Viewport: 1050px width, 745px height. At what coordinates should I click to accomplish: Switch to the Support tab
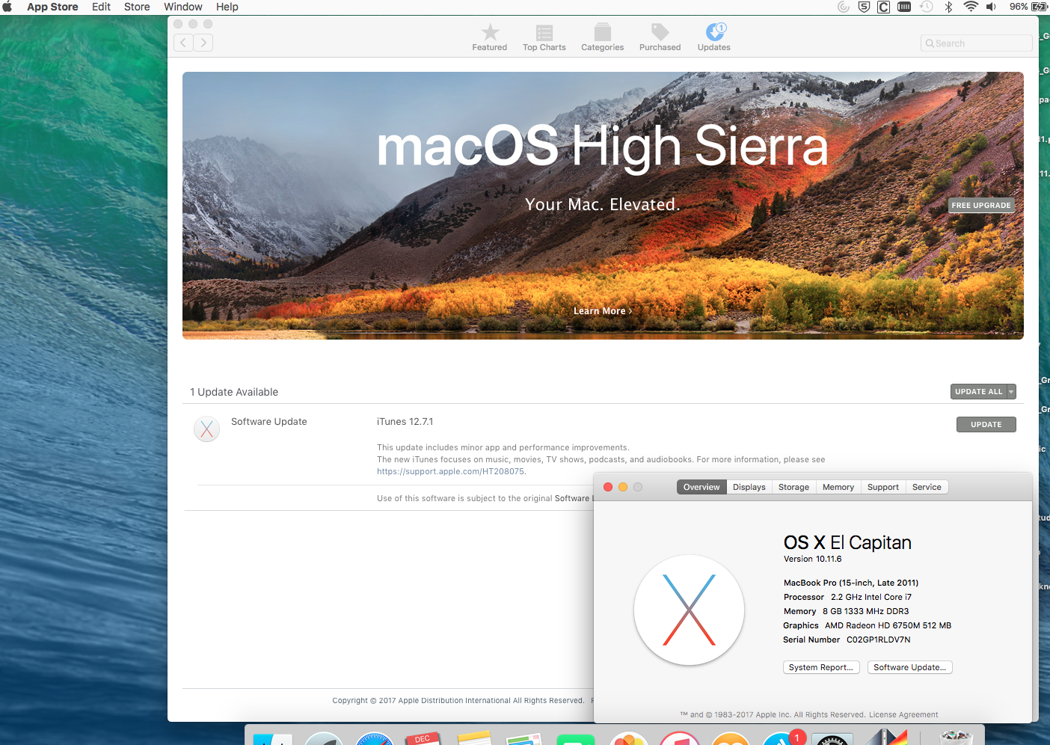pyautogui.click(x=883, y=487)
